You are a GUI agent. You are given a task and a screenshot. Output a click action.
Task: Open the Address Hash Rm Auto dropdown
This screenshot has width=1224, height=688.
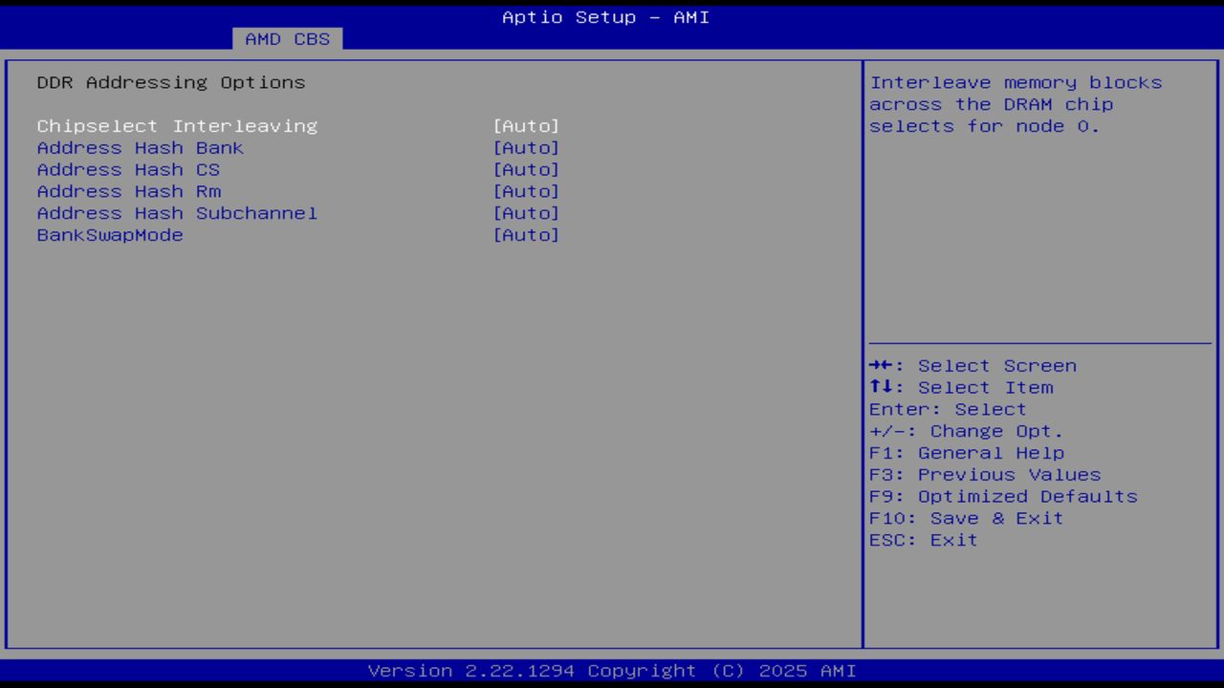tap(526, 191)
